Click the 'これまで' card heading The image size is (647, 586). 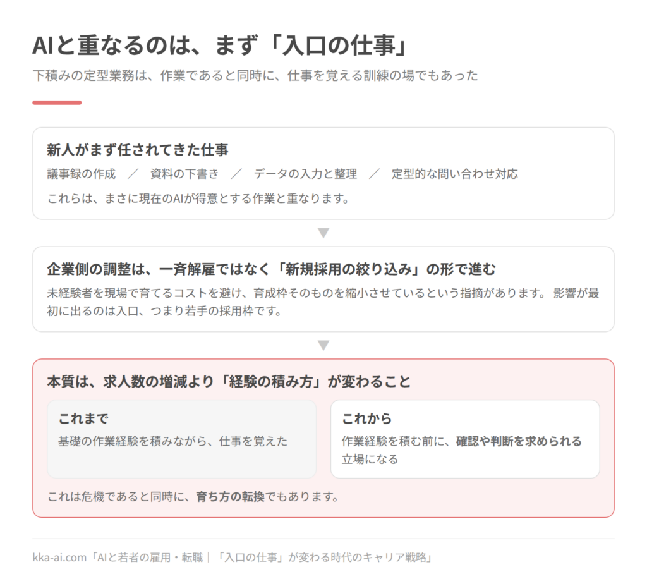point(83,418)
